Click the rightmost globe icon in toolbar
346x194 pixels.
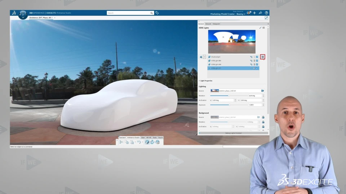click(158, 142)
